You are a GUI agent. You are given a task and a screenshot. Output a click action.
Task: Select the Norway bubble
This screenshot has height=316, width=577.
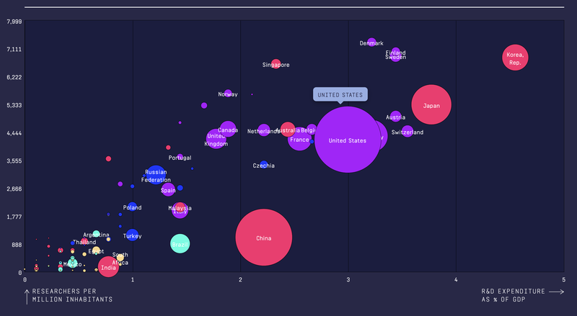(228, 94)
